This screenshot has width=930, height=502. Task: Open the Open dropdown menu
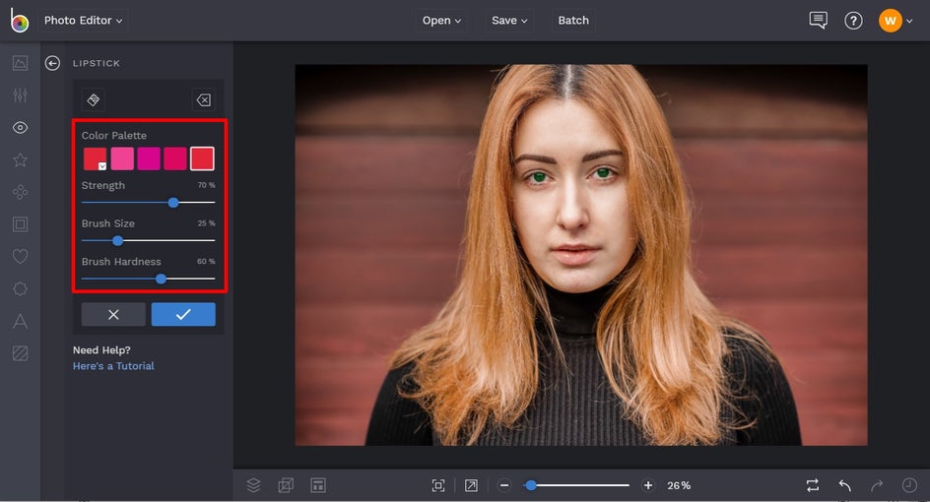[441, 21]
